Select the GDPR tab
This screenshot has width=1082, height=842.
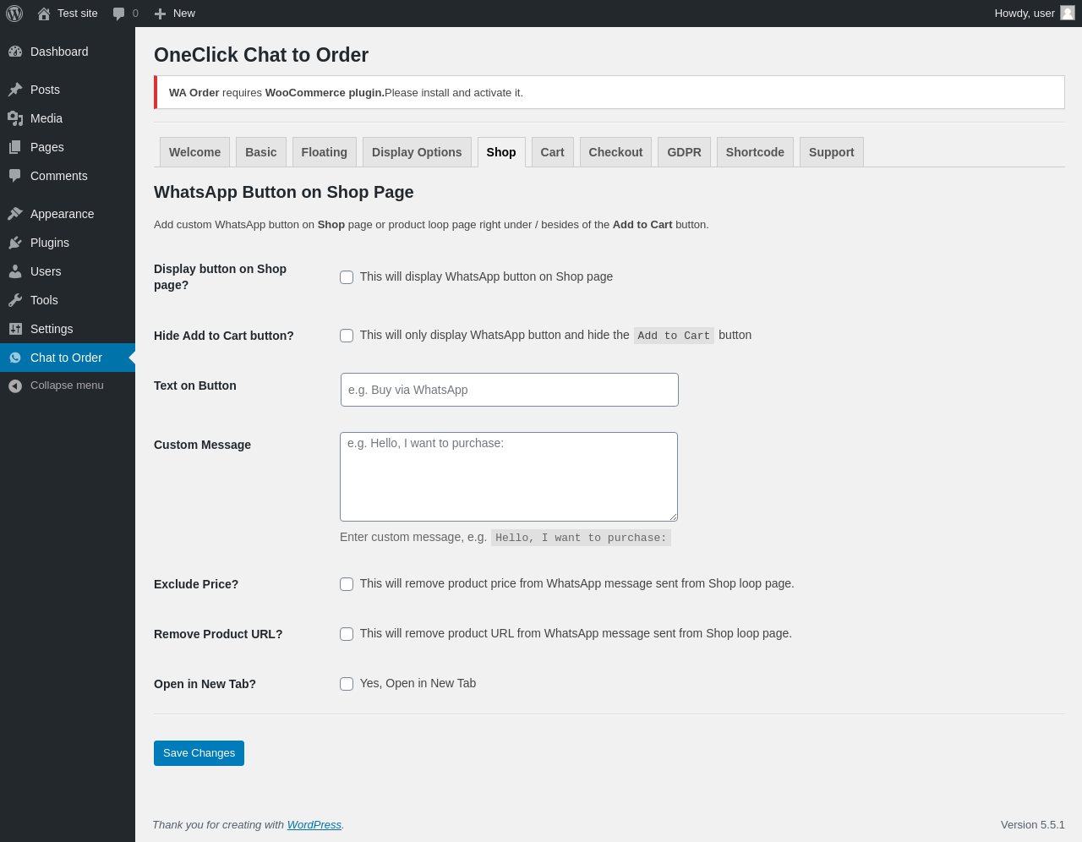tap(684, 152)
